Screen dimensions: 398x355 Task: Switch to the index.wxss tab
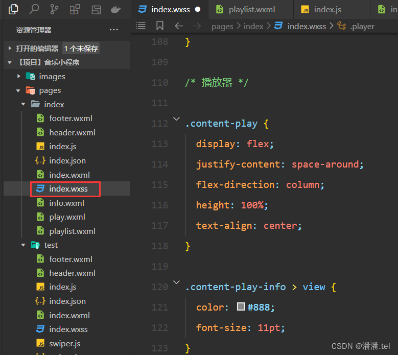point(170,10)
